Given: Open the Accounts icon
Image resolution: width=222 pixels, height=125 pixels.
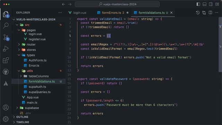Looking at the screenshot, I should tap(6, 108).
